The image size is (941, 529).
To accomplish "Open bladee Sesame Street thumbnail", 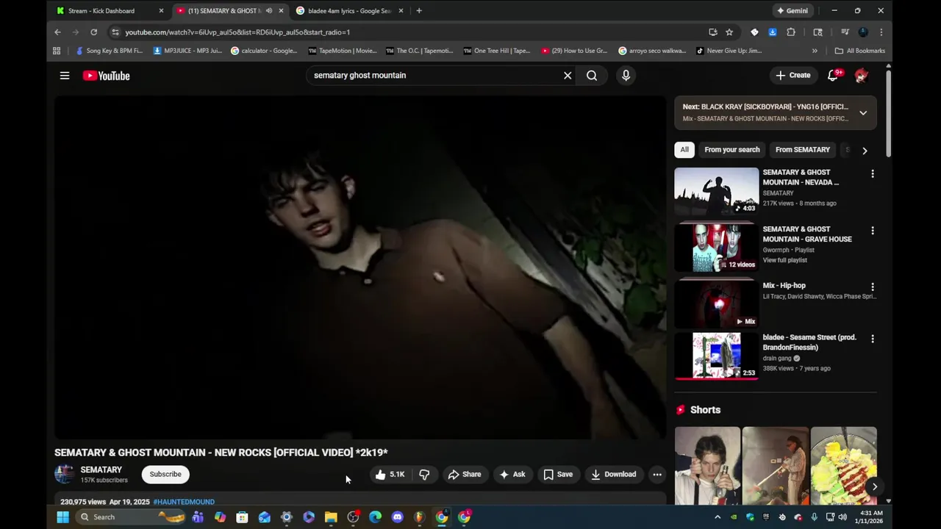I will (x=717, y=356).
